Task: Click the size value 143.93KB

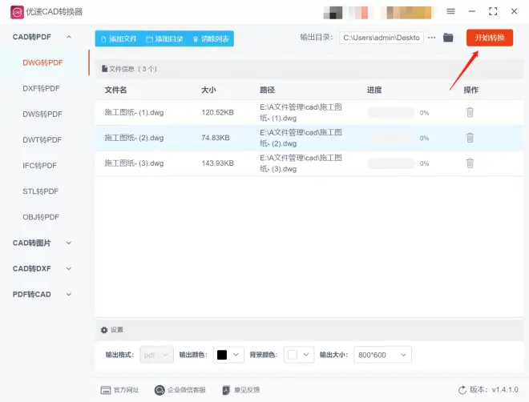Action: click(217, 163)
